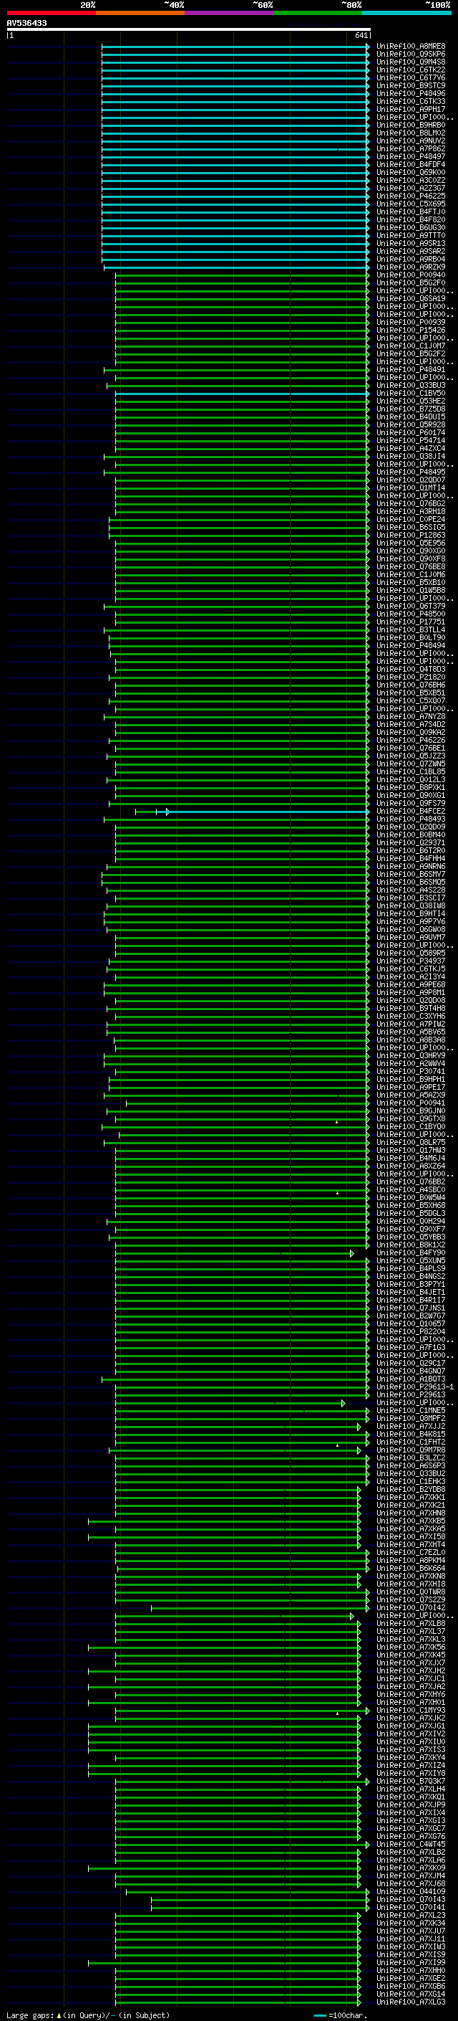Click the orange ~40% legend bar

click(140, 13)
